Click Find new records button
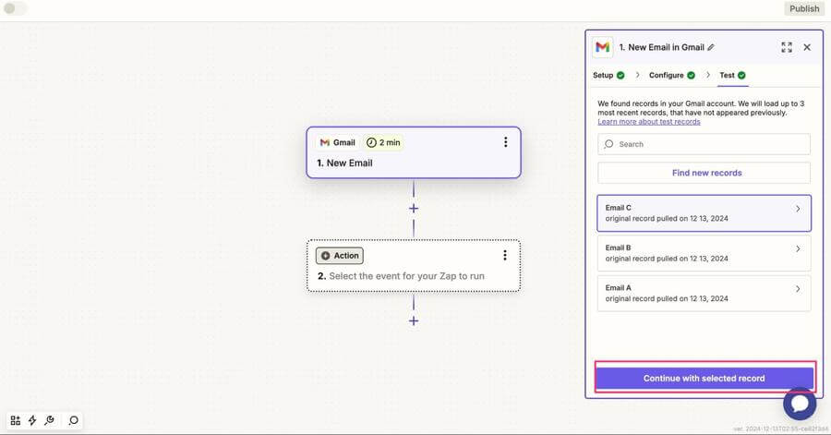This screenshot has width=831, height=435. coord(704,173)
